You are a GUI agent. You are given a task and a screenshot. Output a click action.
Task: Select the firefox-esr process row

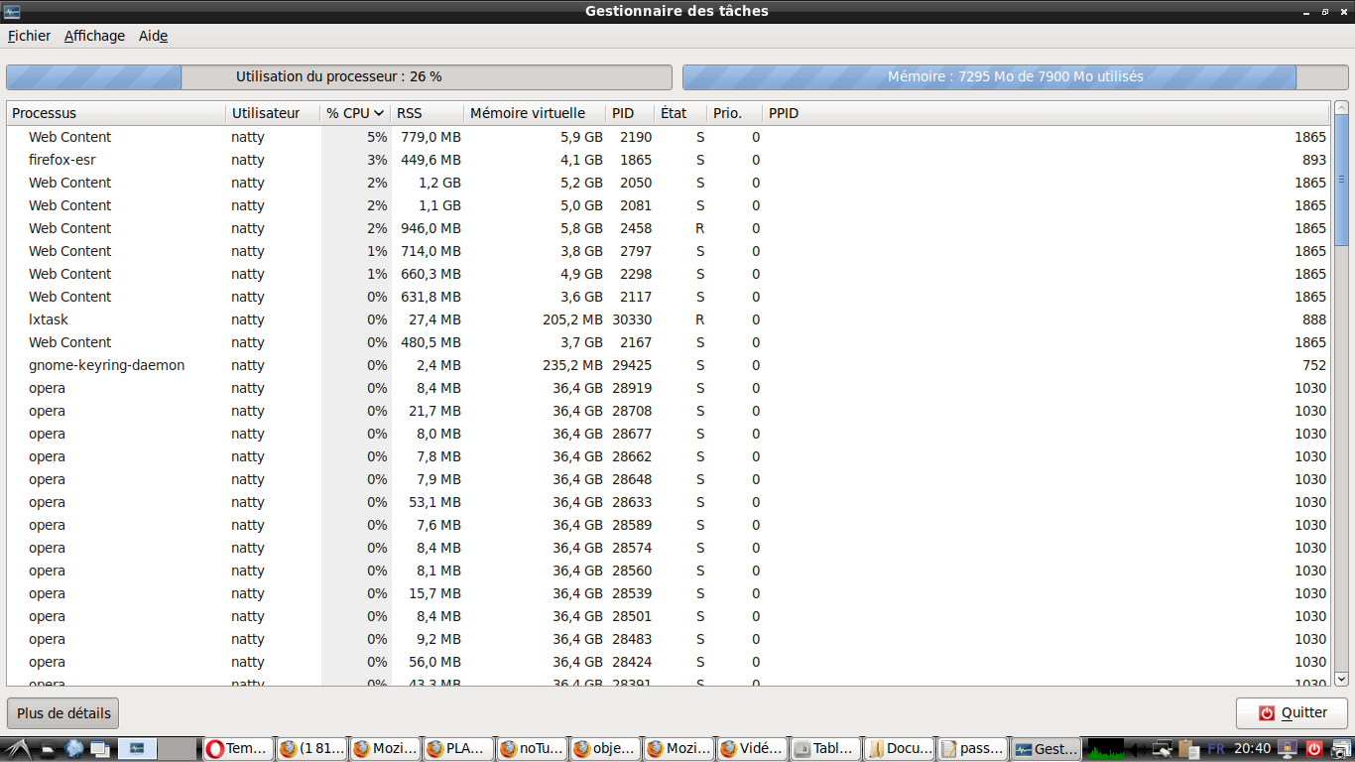[x=668, y=160]
